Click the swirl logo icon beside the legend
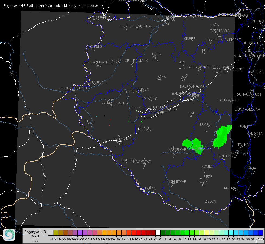 [9, 235]
